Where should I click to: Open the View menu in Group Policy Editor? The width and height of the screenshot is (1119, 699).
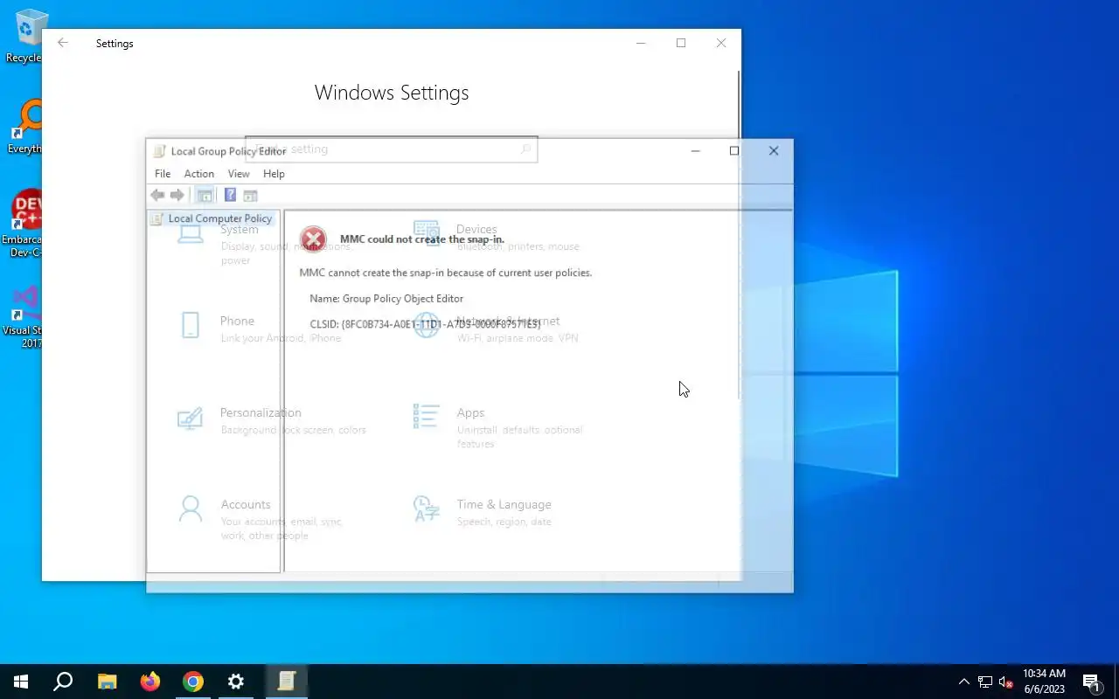coord(239,174)
